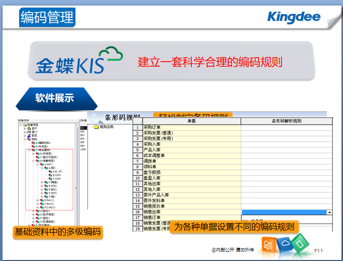This screenshot has width=343, height=261.
Task: Click the rule cell for 采购入库 row
Action: pos(286,144)
